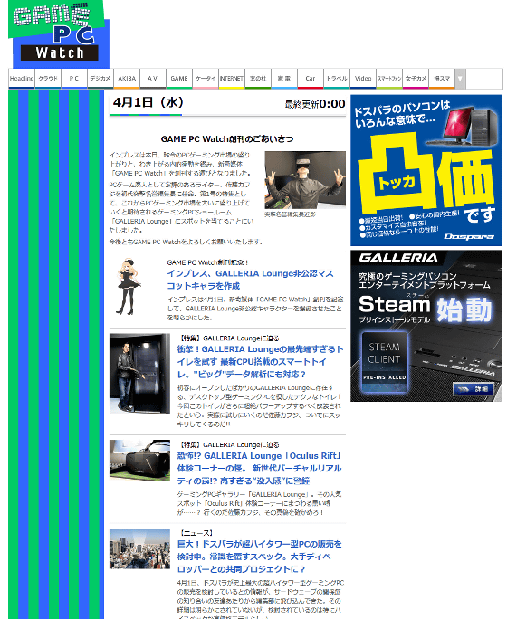Click the 4月1日（水） date heading
Image resolution: width=507 pixels, height=619 pixels.
[148, 102]
